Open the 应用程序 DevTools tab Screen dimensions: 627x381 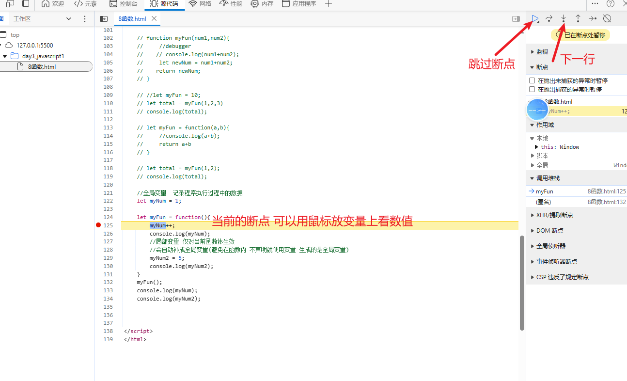point(299,4)
